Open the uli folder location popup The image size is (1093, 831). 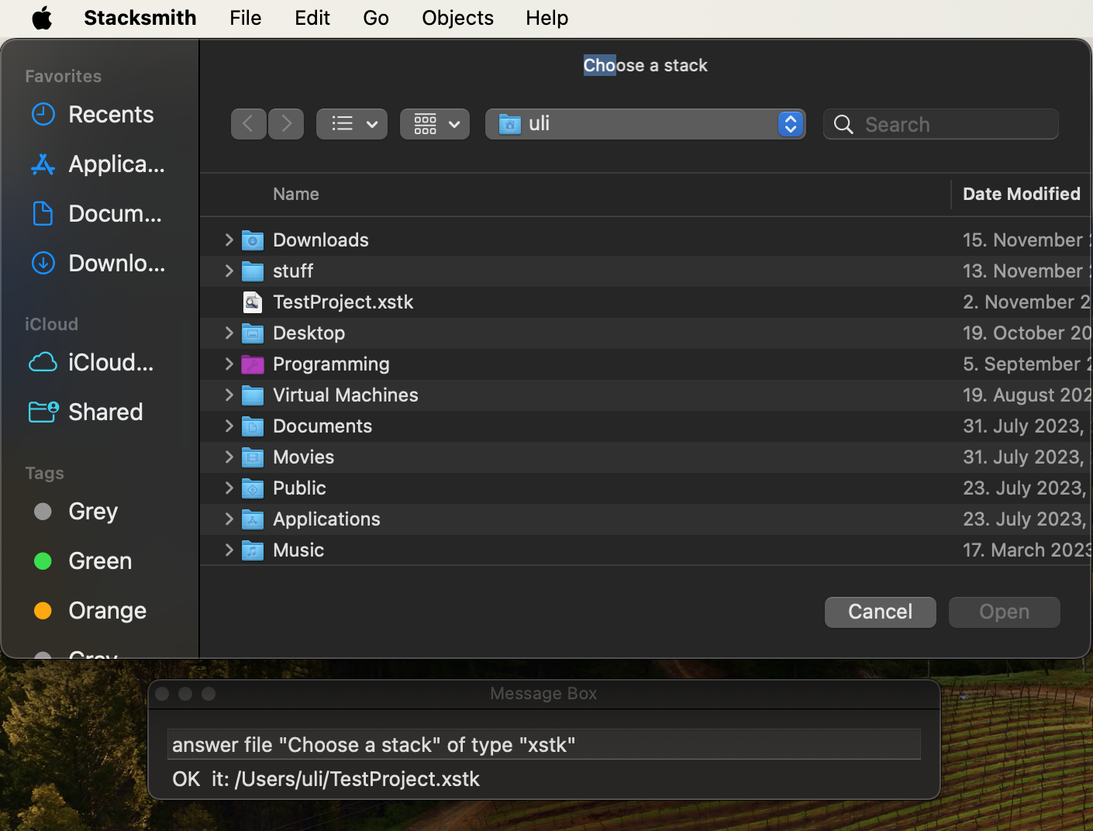(646, 124)
